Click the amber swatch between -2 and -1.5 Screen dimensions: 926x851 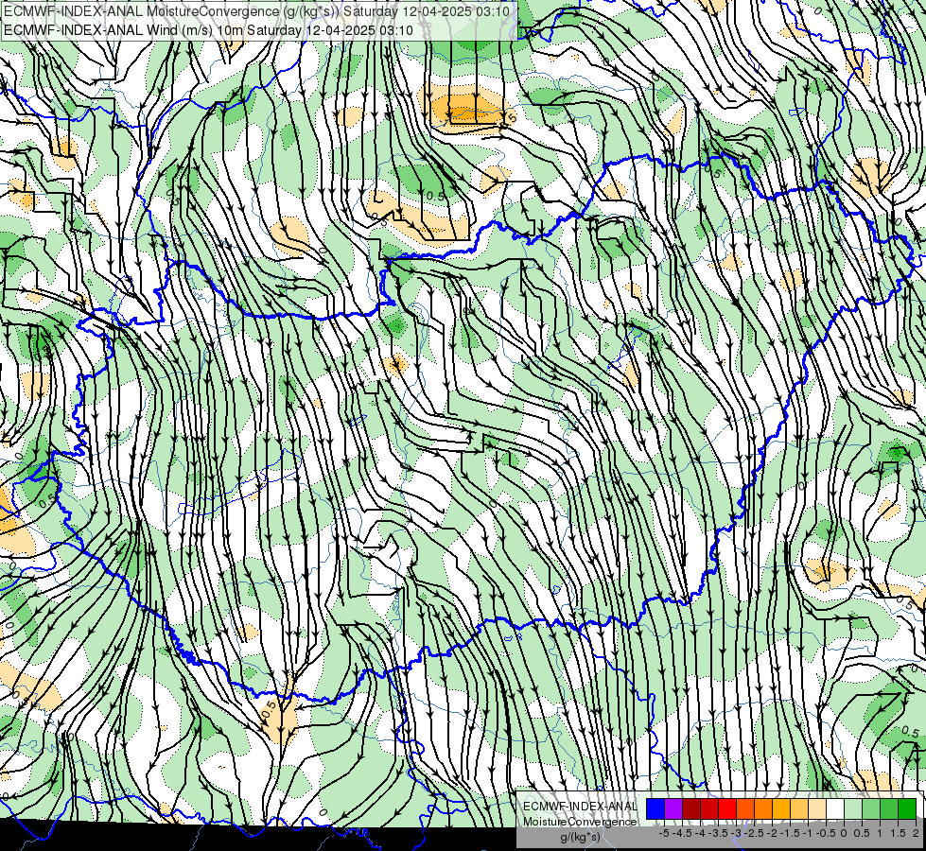[781, 809]
